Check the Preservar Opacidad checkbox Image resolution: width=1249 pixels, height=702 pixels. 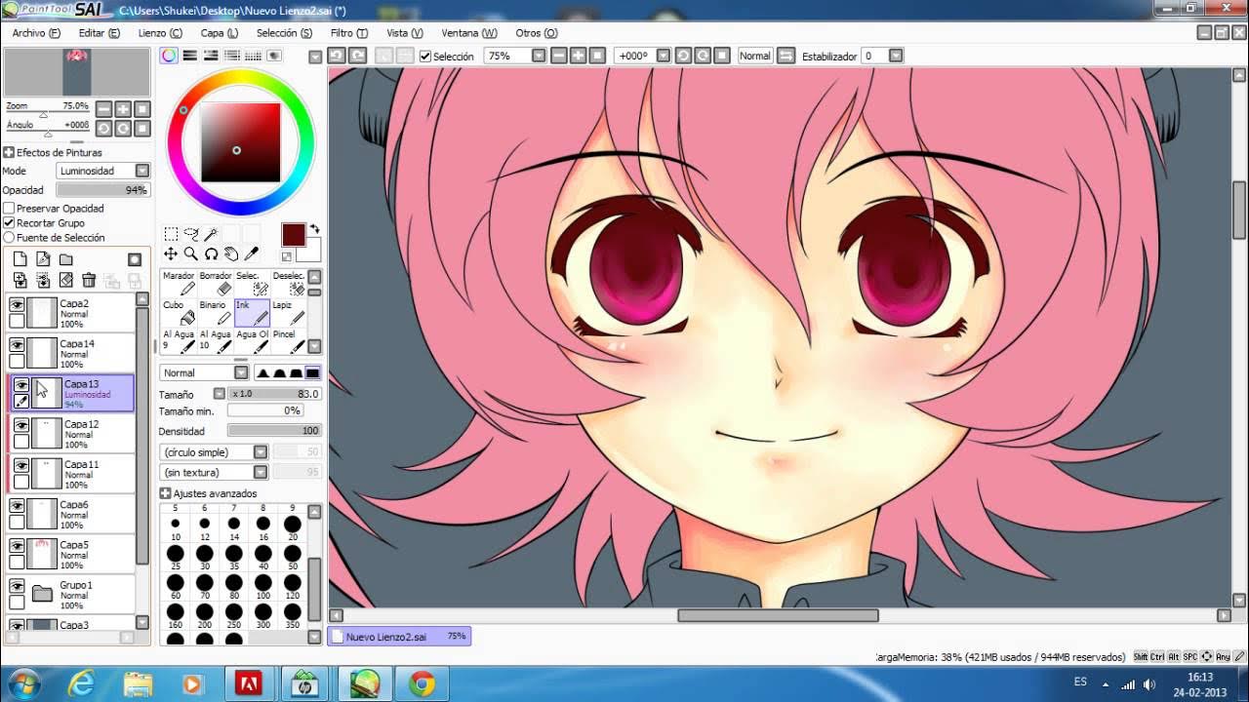9,209
